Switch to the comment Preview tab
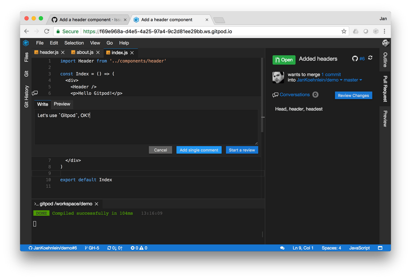411x280 pixels. click(62, 104)
